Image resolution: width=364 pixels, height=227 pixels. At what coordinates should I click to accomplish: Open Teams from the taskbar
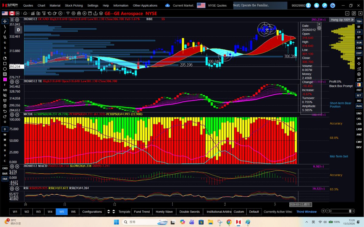click(192, 222)
